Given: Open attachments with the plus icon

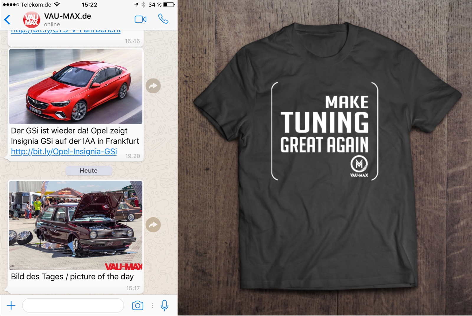Looking at the screenshot, I should tap(11, 305).
